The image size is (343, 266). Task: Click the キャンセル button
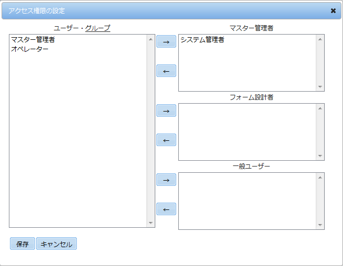click(x=56, y=243)
